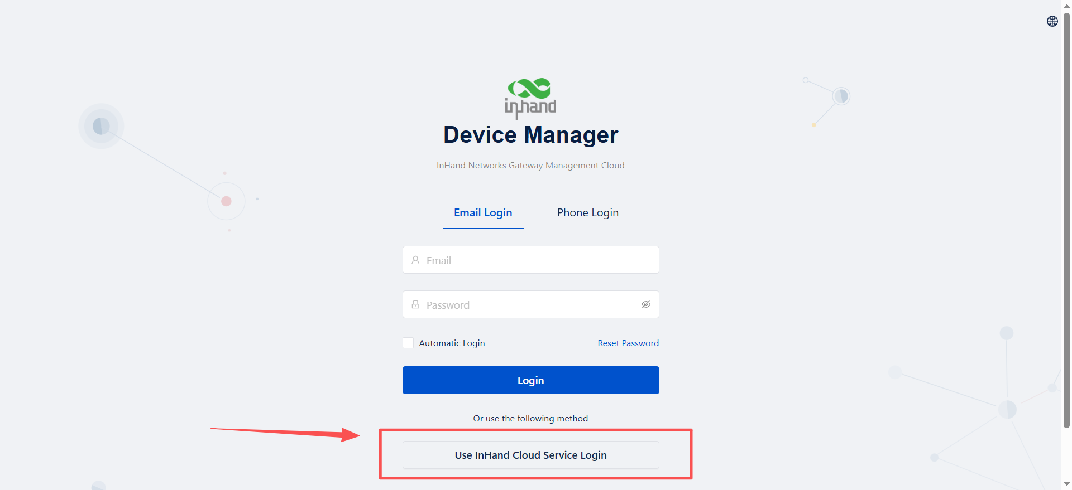
Task: Open the Reset Password link
Action: [x=628, y=343]
